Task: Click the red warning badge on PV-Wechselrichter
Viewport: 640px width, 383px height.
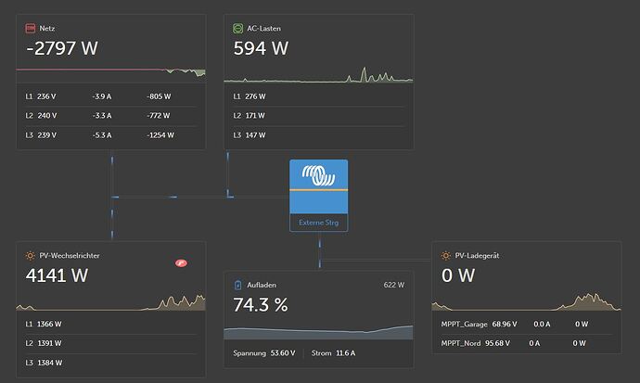Action: pyautogui.click(x=181, y=263)
